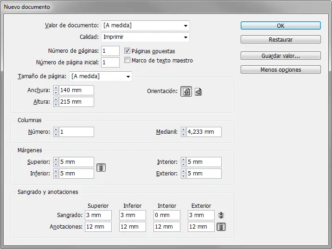Screen dimensions: 332x249
Task: Open the Tamaño de página dropdown
Action: (101, 76)
